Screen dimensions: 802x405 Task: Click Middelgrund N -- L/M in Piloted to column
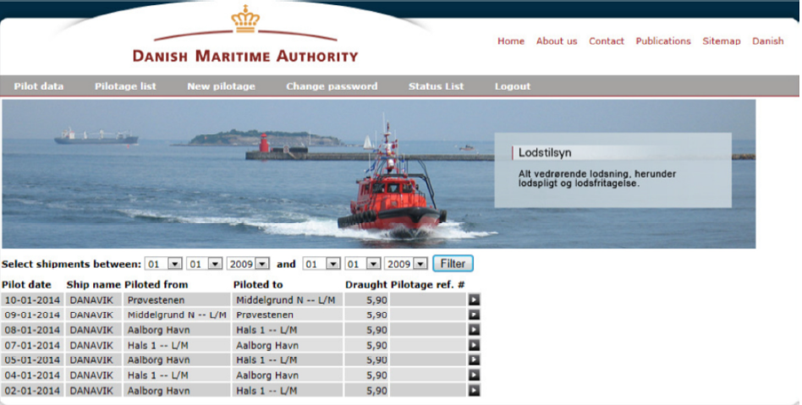(286, 300)
